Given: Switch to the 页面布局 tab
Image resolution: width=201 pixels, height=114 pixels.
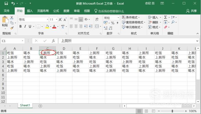Looking at the screenshot, I should [43, 11].
